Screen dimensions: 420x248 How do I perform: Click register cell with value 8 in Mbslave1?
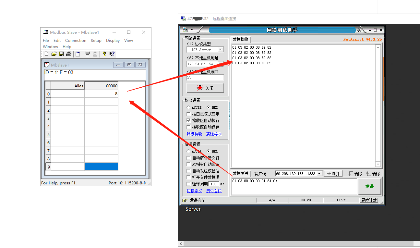click(101, 94)
